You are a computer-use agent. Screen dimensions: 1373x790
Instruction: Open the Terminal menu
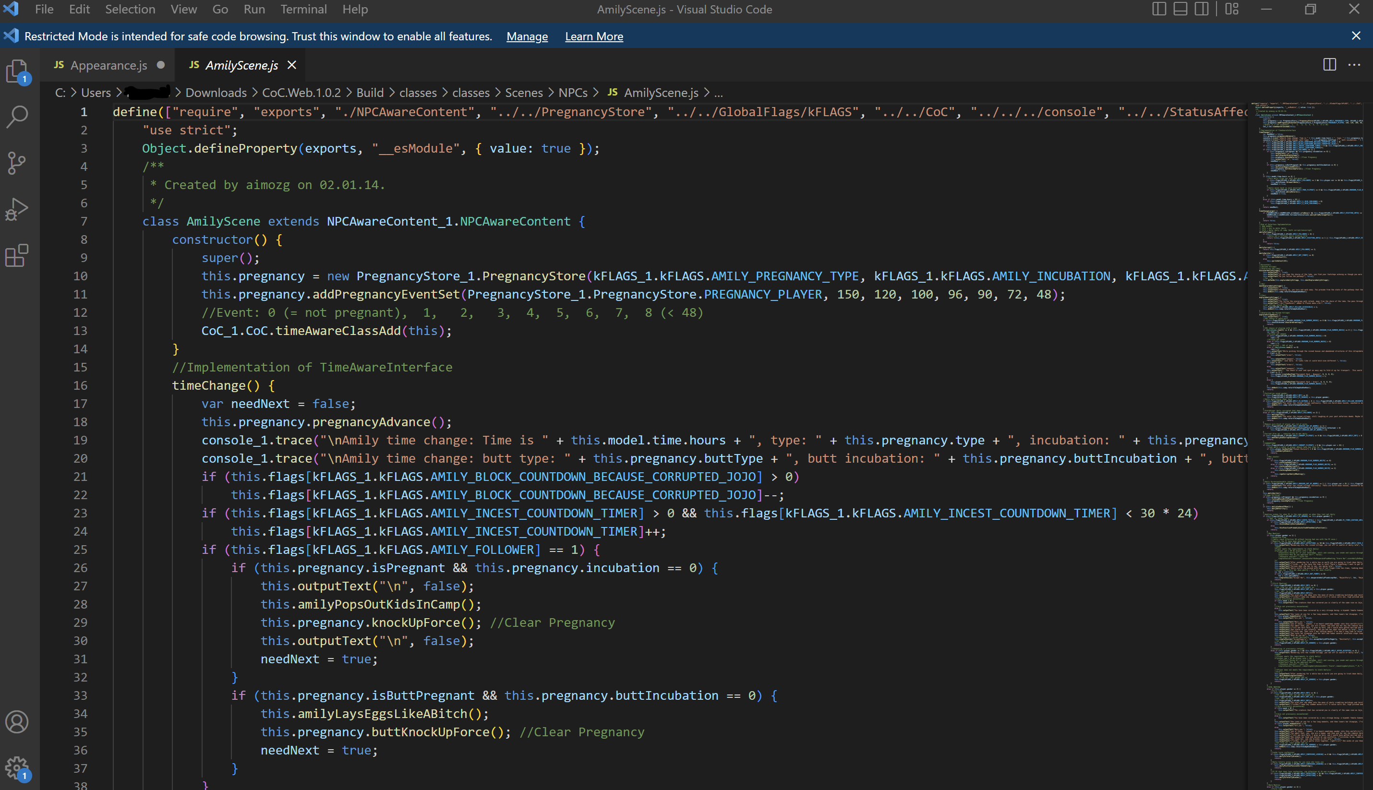pyautogui.click(x=303, y=9)
